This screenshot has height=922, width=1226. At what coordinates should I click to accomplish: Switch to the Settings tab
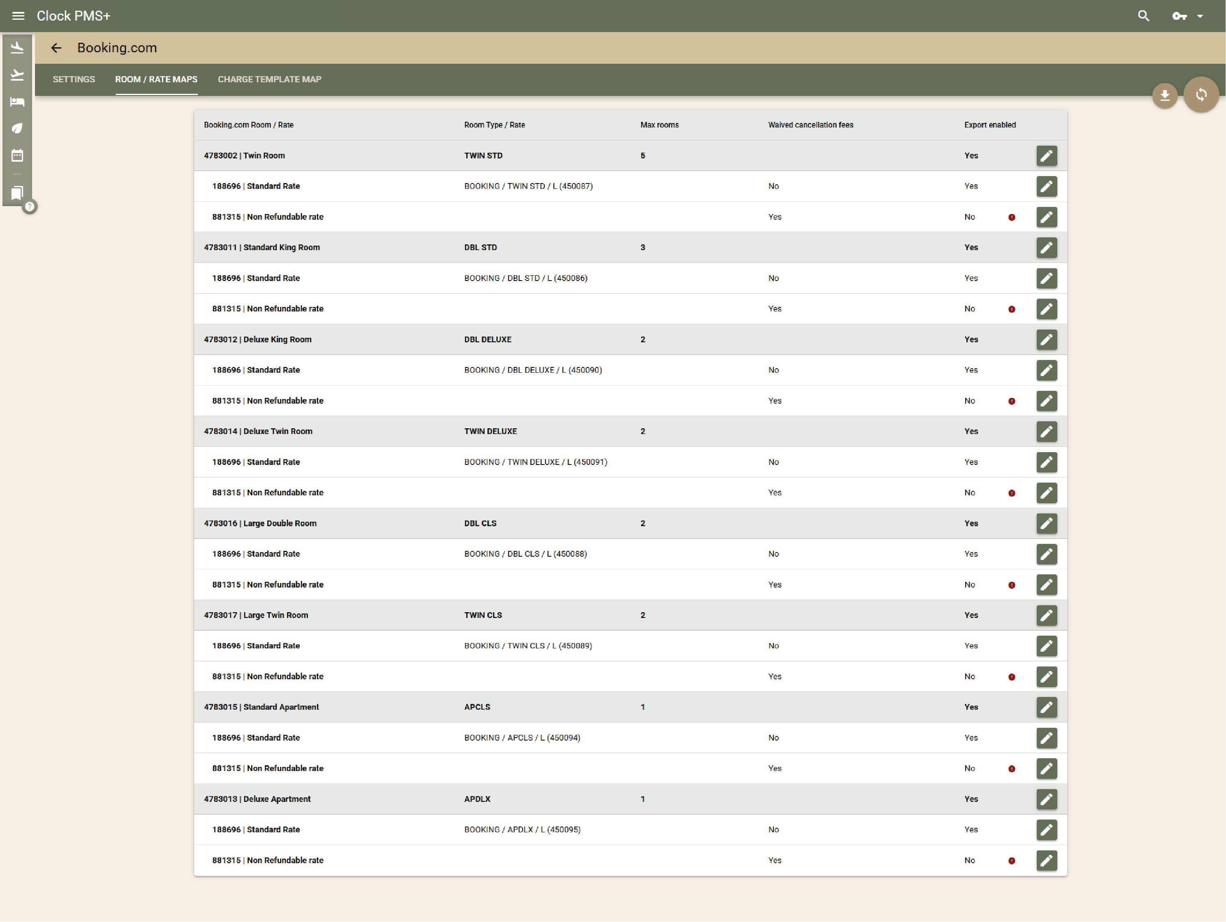(74, 79)
